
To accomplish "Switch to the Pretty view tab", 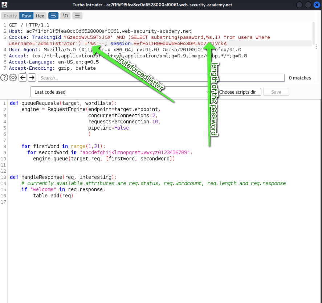I will coord(10,16).
